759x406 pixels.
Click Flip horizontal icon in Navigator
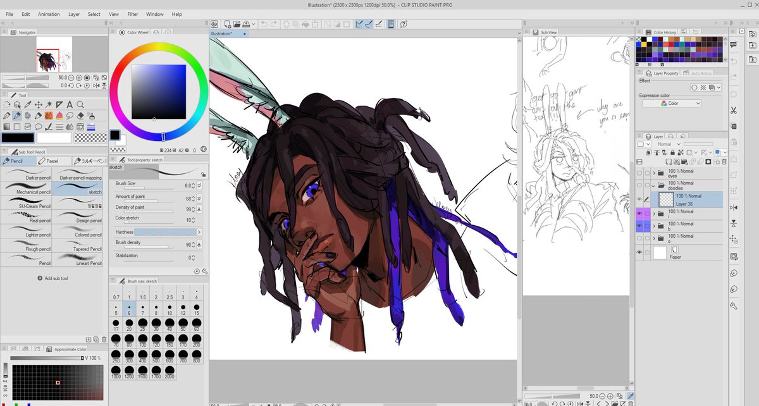(x=96, y=85)
